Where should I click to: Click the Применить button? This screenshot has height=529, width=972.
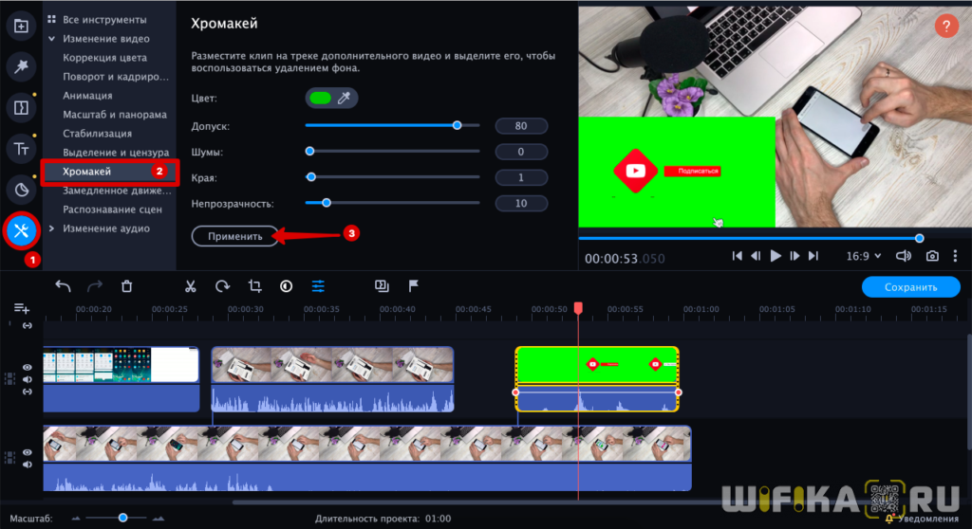point(235,236)
